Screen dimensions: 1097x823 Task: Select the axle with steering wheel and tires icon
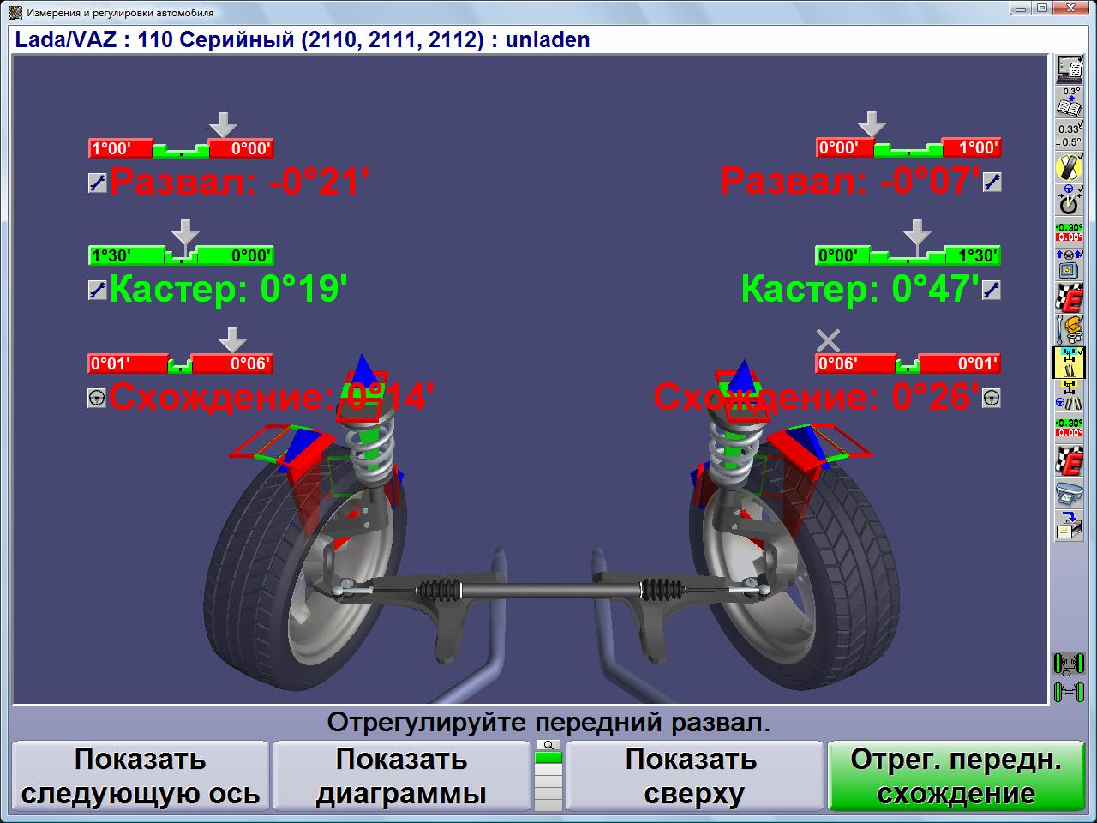[1069, 395]
